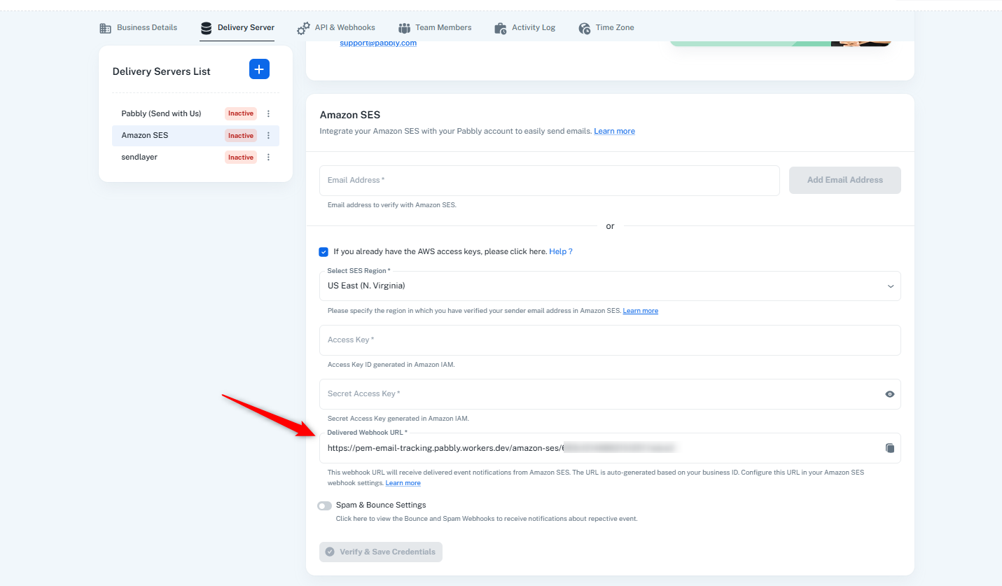Click Verify & Save Credentials button
The image size is (1002, 586).
[x=381, y=552]
